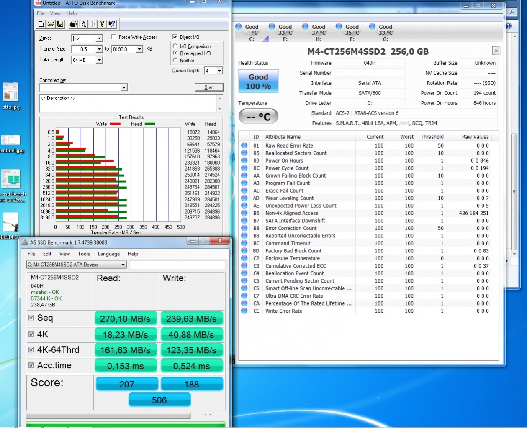Click the context help pointer icon
Viewport: 527px width, 428px height.
tap(112, 24)
